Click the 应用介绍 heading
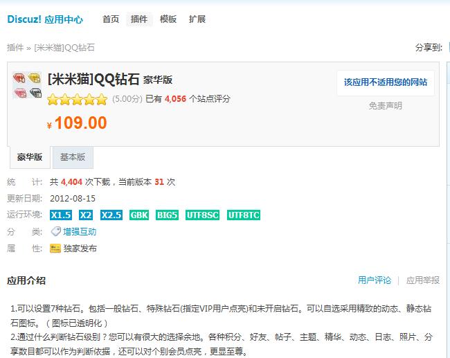 26,280
